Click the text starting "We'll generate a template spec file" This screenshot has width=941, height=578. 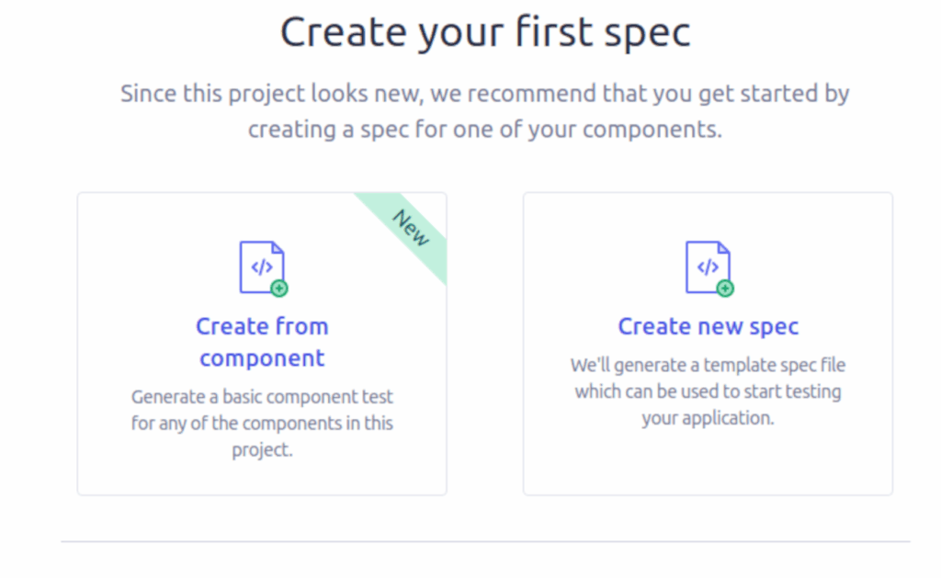tap(708, 365)
